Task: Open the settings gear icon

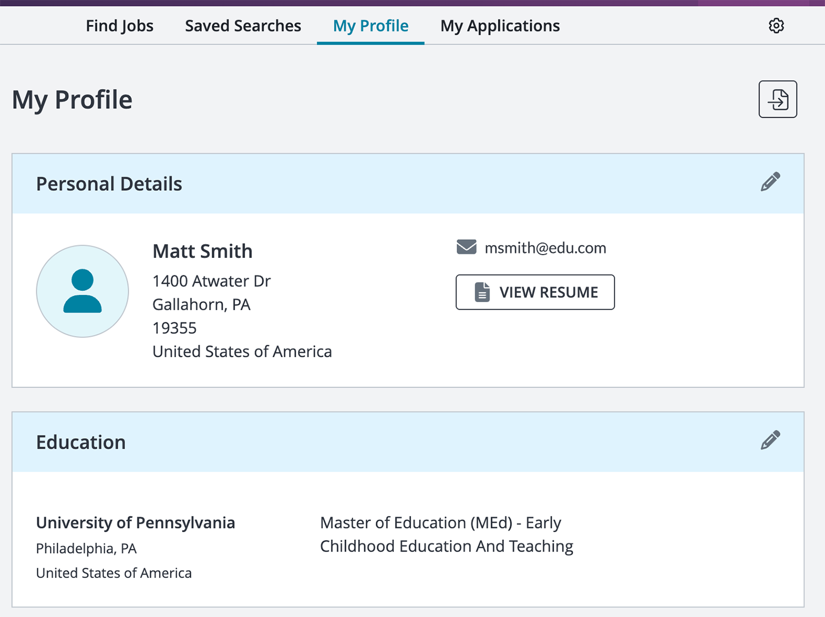Action: pos(776,25)
